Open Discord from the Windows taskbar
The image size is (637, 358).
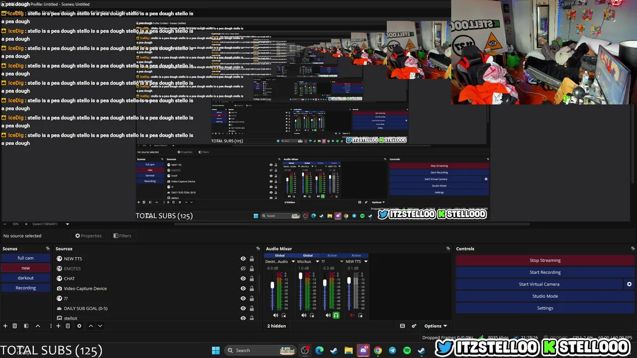pos(363,351)
